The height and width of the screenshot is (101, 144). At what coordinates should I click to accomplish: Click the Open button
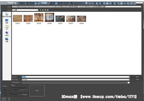(x=137, y=77)
